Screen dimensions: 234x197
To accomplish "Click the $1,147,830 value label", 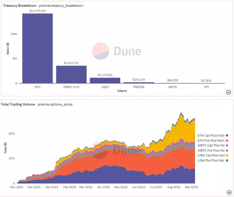I will [x=105, y=75].
